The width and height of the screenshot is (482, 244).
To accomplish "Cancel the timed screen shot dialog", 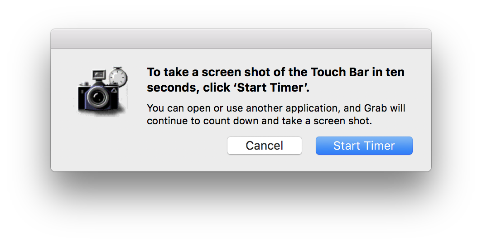I will point(265,146).
